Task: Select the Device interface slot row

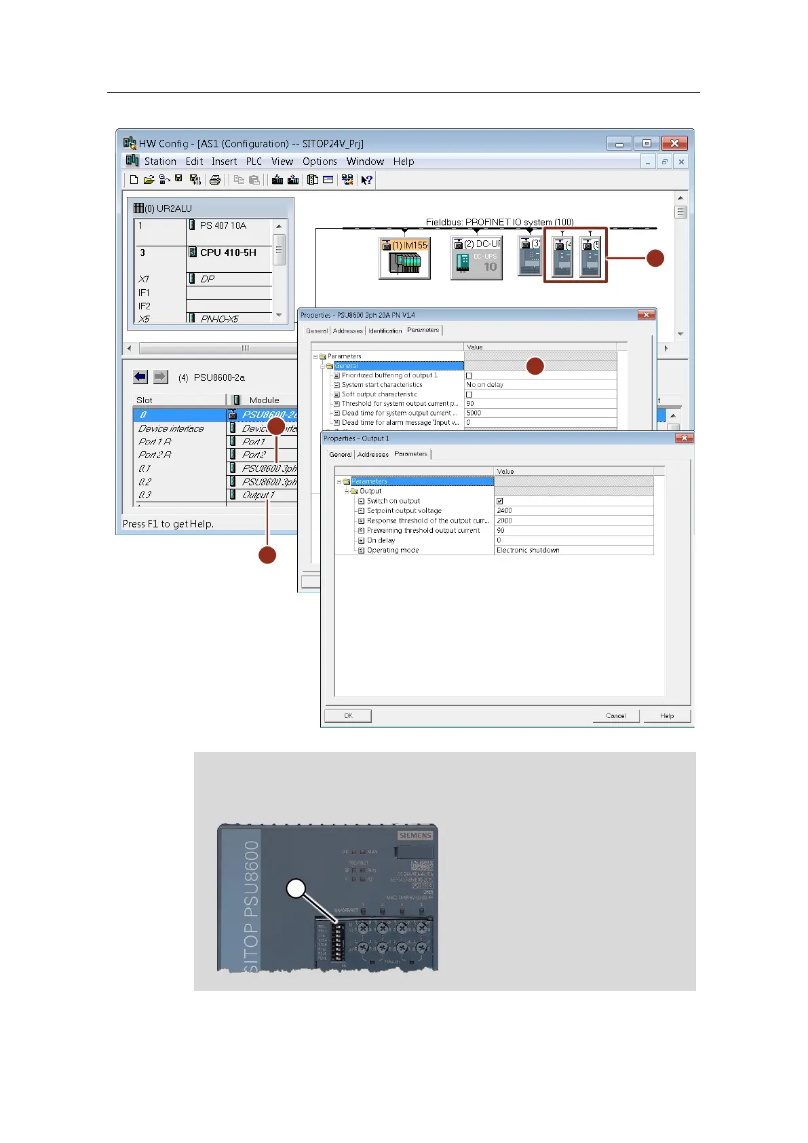Action: (215, 428)
